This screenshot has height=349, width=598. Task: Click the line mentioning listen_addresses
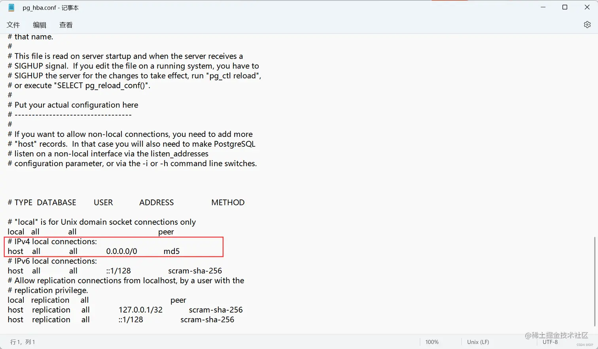(x=108, y=154)
